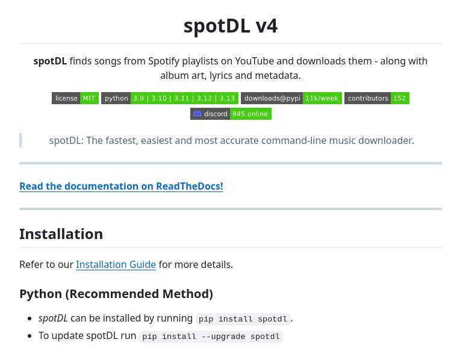
Task: Open the downloads@pypi 11k/week badge
Action: [291, 98]
